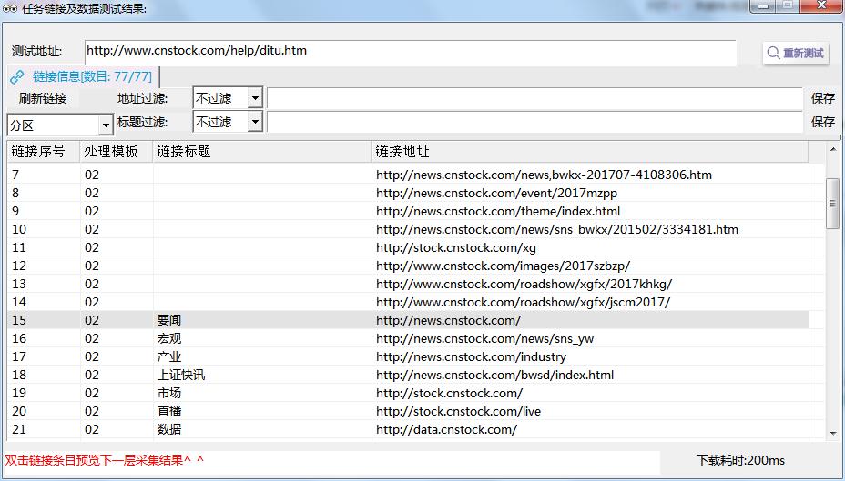The width and height of the screenshot is (845, 481).
Task: Select the 宏观 link title
Action: click(169, 339)
